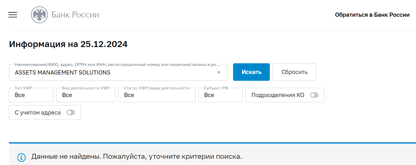Viewport: 416px width, 165px height.
Task: Reset filters with the Сбросить button
Action: 294,72
